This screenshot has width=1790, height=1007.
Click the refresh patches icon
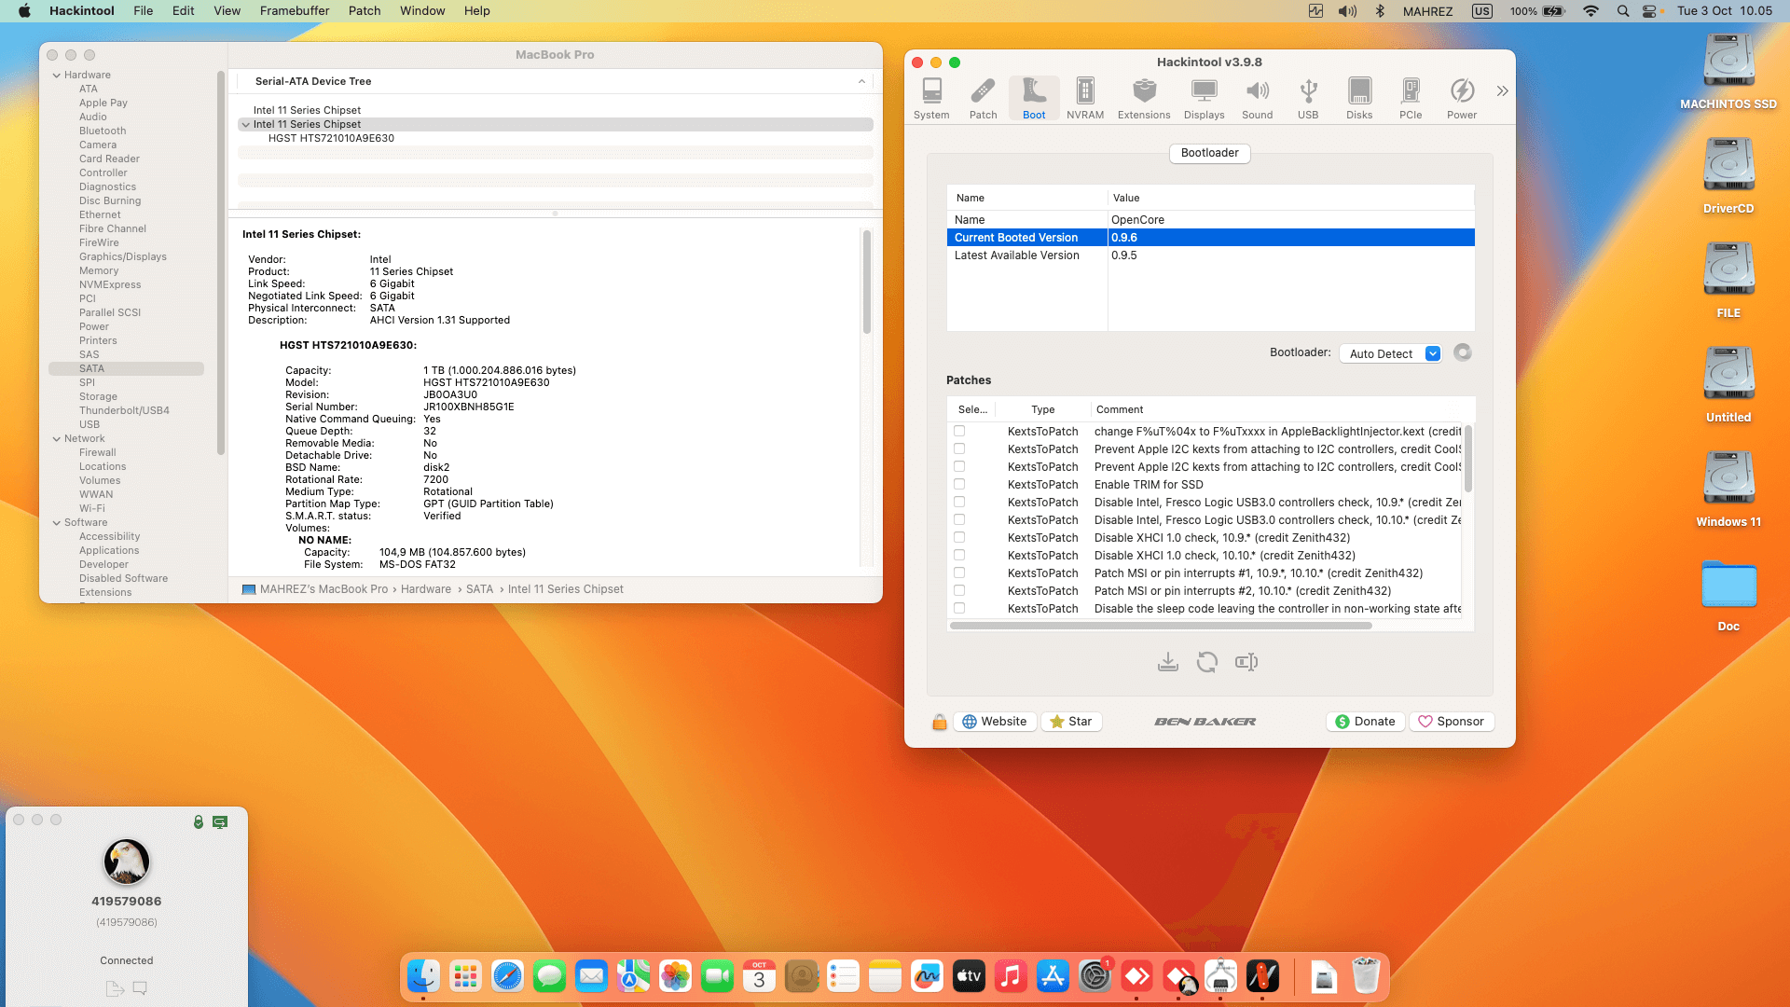tap(1207, 662)
